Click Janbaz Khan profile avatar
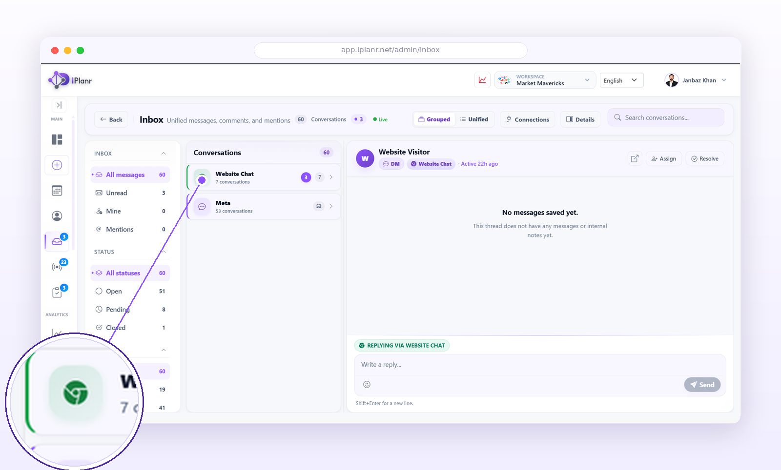Image resolution: width=781 pixels, height=470 pixels. 672,80
